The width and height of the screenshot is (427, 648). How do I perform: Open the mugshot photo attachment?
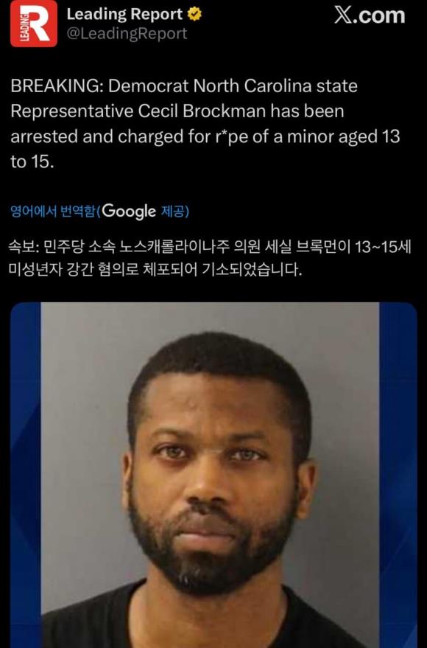click(213, 475)
